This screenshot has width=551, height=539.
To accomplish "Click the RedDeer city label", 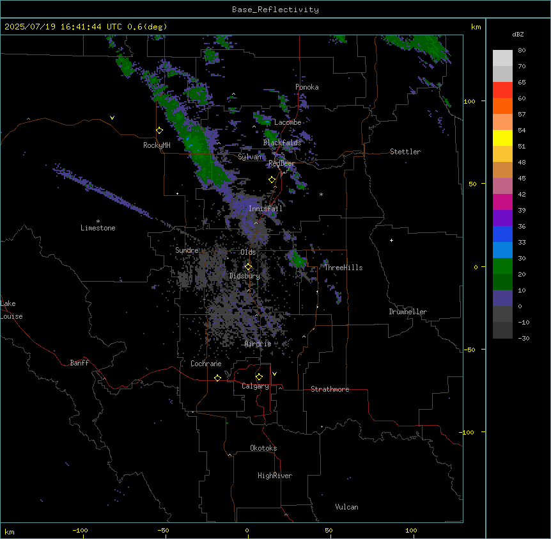I will [281, 163].
